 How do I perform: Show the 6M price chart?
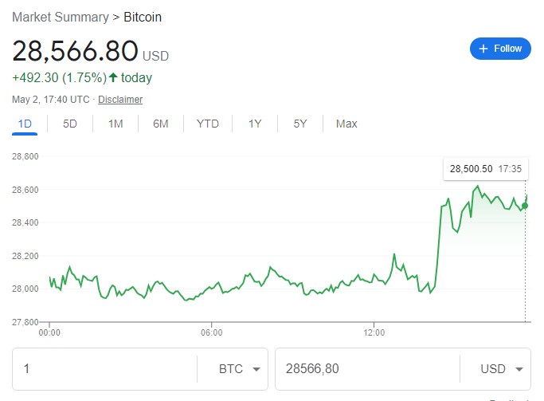click(x=161, y=124)
